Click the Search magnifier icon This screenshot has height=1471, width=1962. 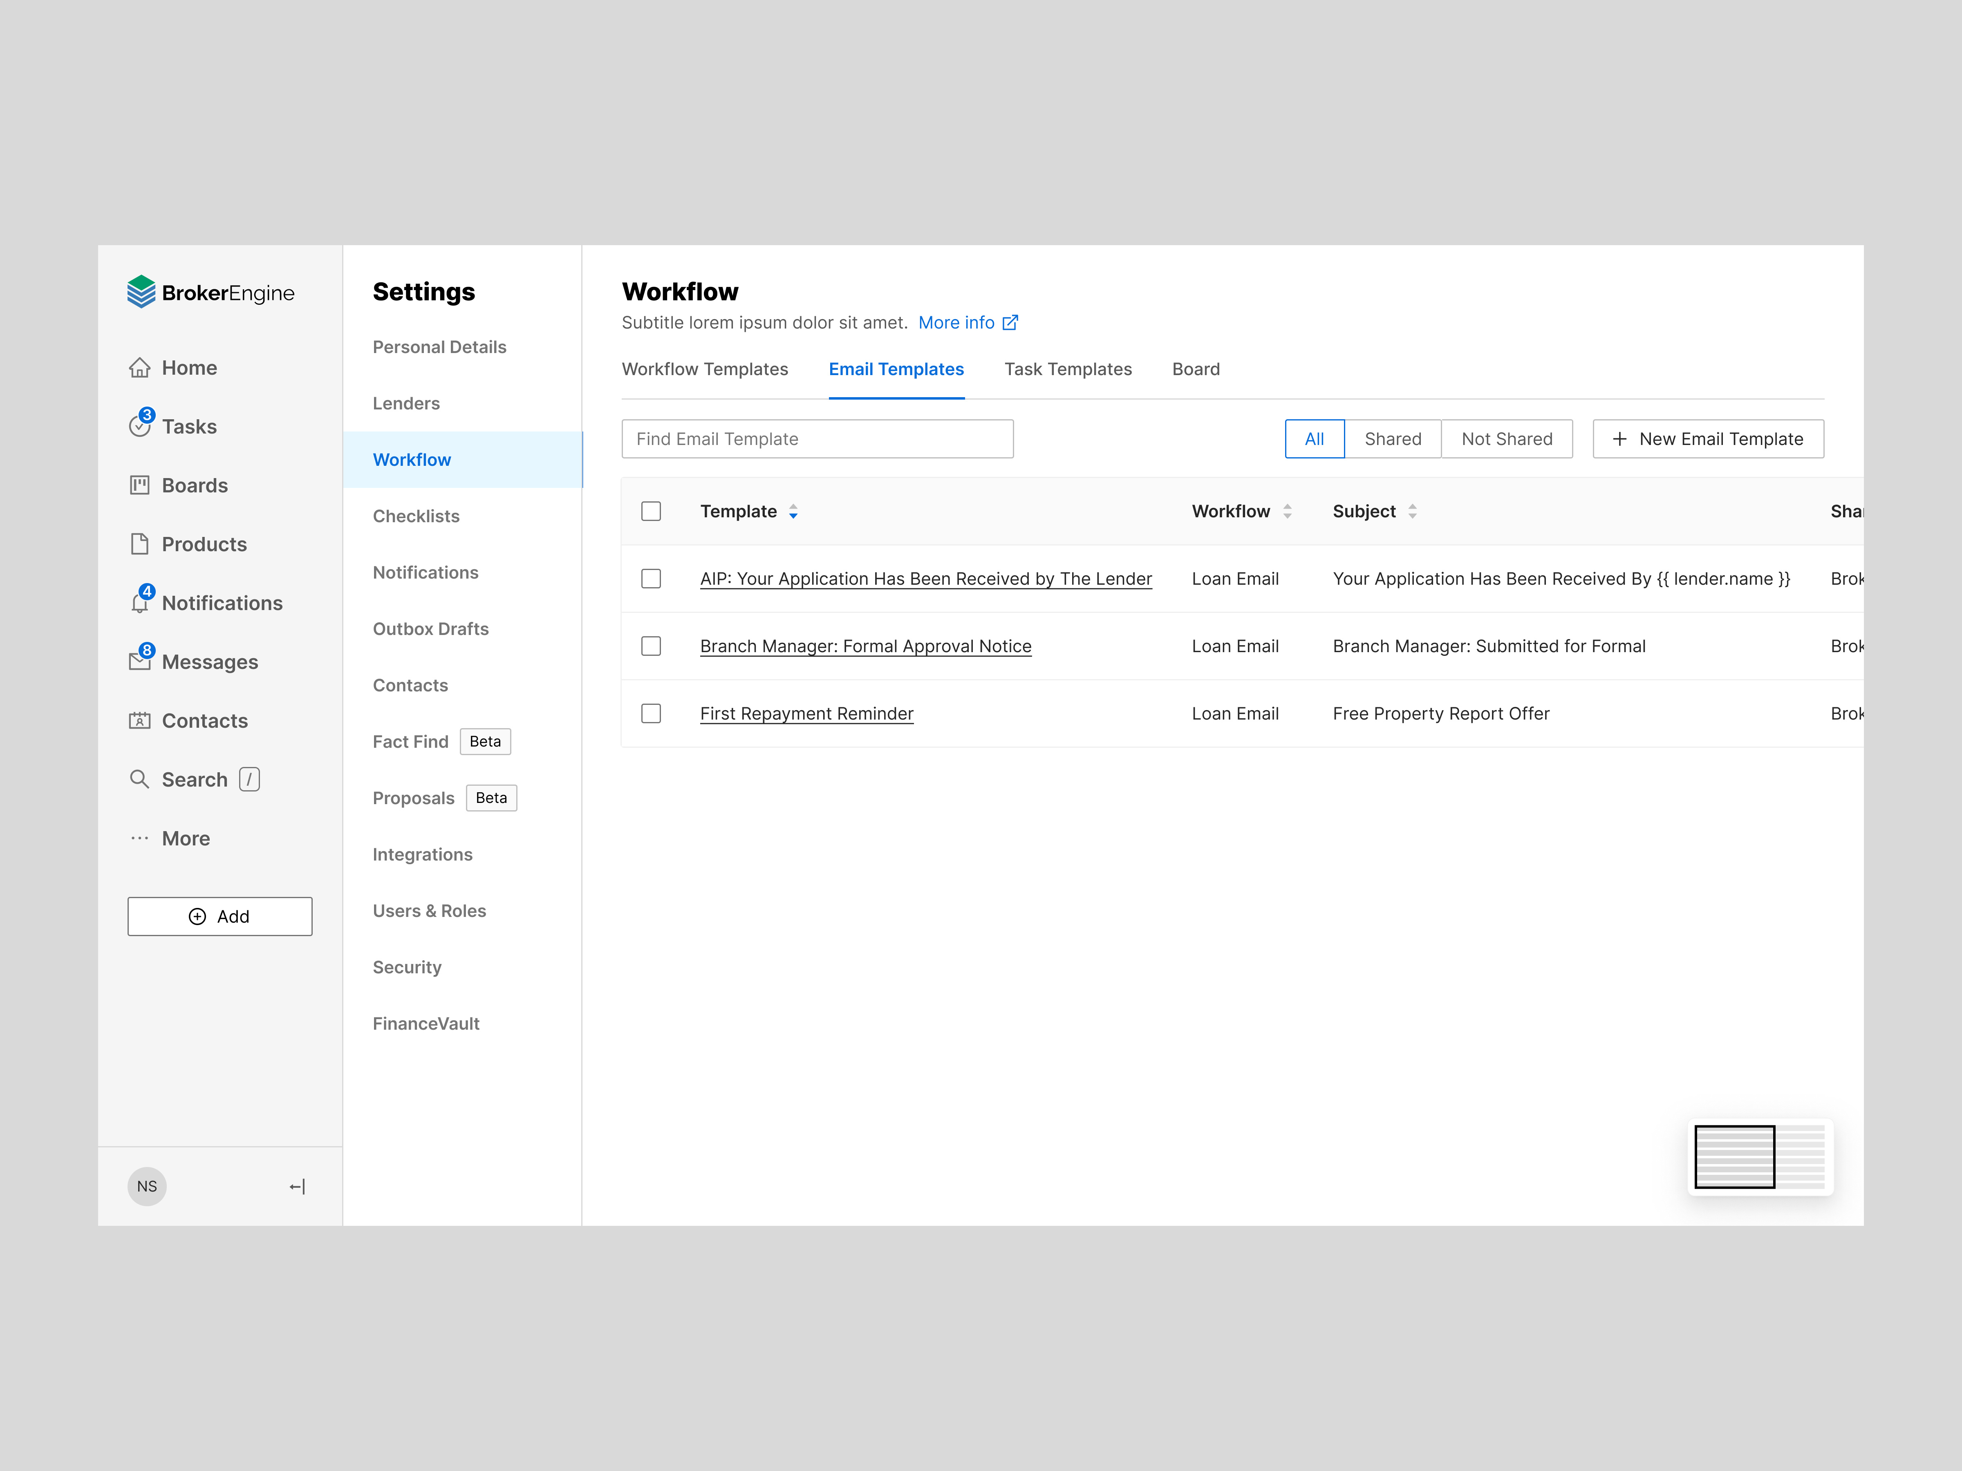click(139, 779)
